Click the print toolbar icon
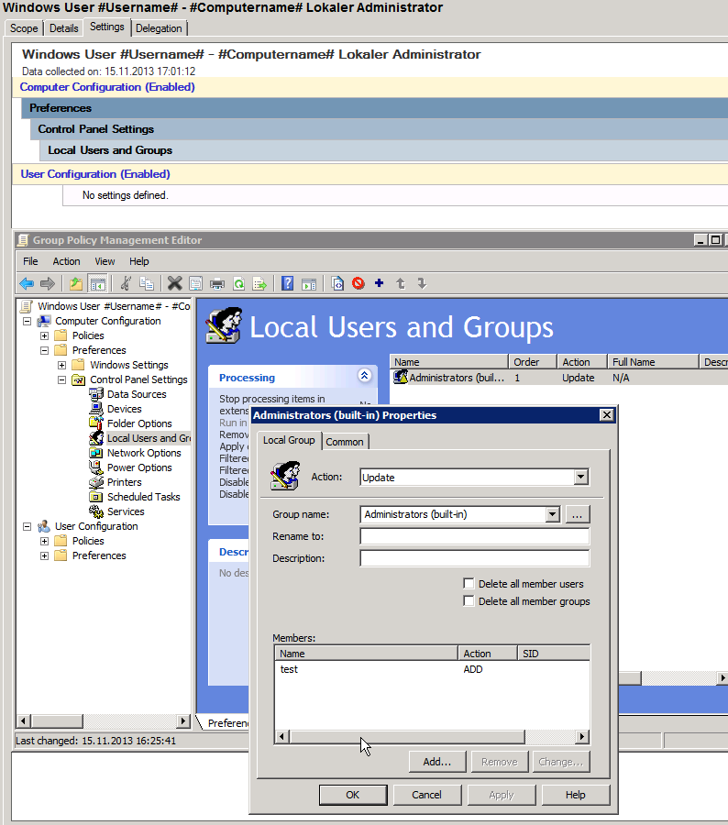728x825 pixels. pos(217,284)
